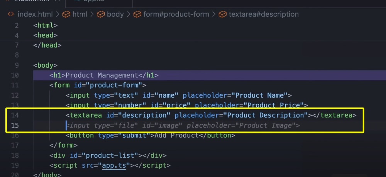Click line number 14 in the gutter
The image size is (386, 177).
click(x=15, y=115)
